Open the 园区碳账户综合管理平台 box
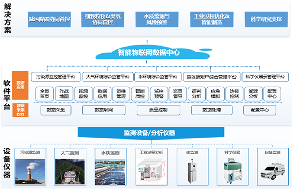Image resolution: width=294 pixels, height=190 pixels. (x=212, y=77)
